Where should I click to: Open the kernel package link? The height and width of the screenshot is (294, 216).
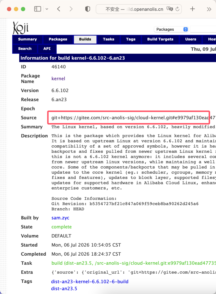[58, 79]
